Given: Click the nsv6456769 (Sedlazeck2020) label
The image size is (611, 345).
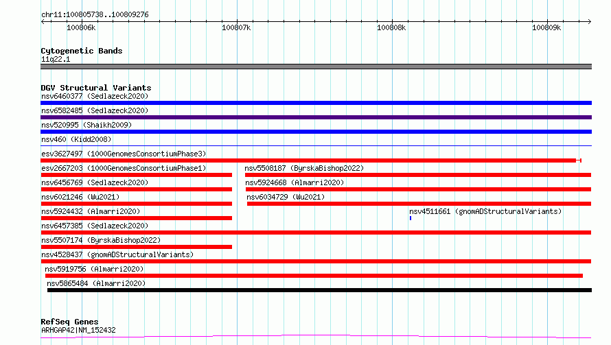Looking at the screenshot, I should (95, 182).
